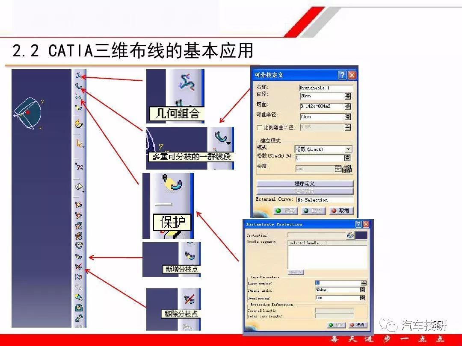Click the 切面 field showing 3.142e-004m2

pos(323,106)
